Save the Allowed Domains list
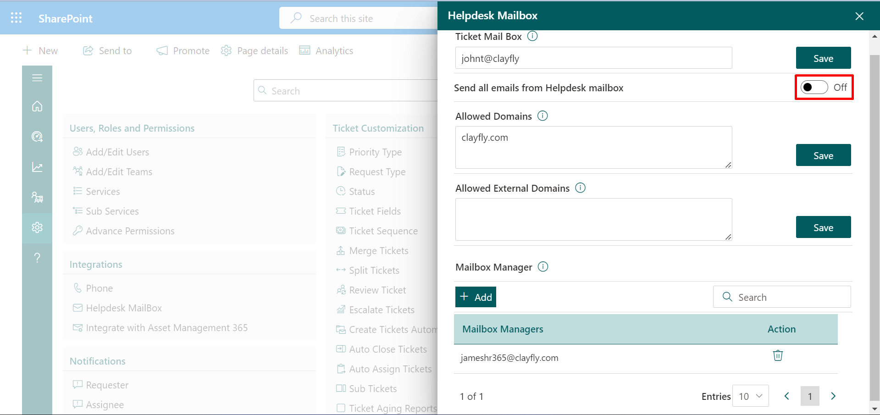 (x=823, y=155)
